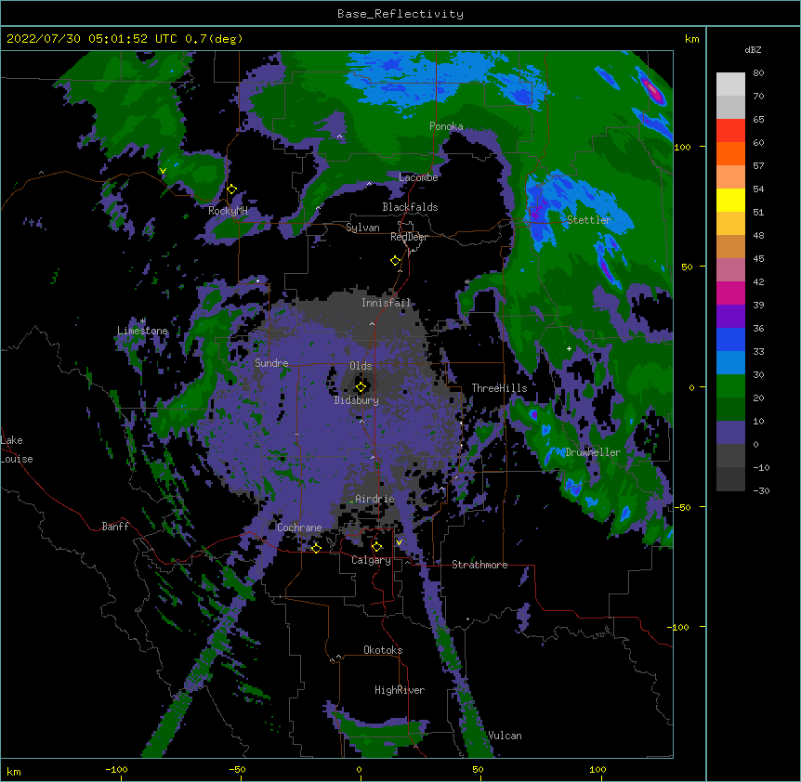Screen dimensions: 801x782
Task: Select the Olds label
Action: coord(361,366)
